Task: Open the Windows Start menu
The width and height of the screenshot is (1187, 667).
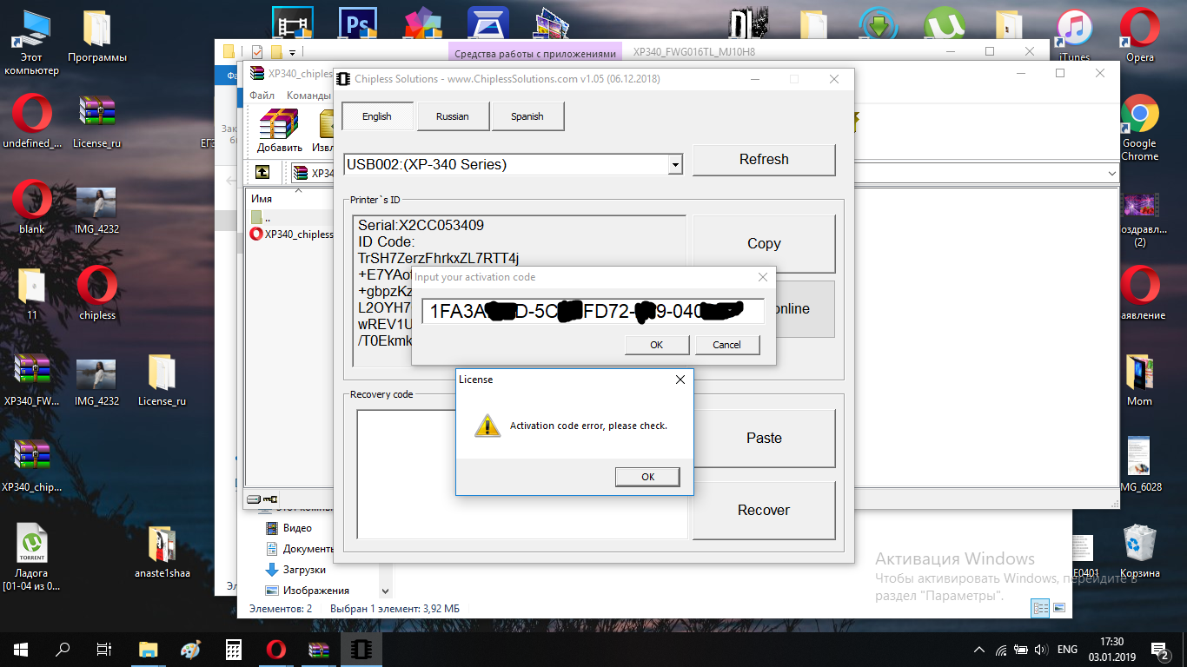Action: pyautogui.click(x=21, y=649)
